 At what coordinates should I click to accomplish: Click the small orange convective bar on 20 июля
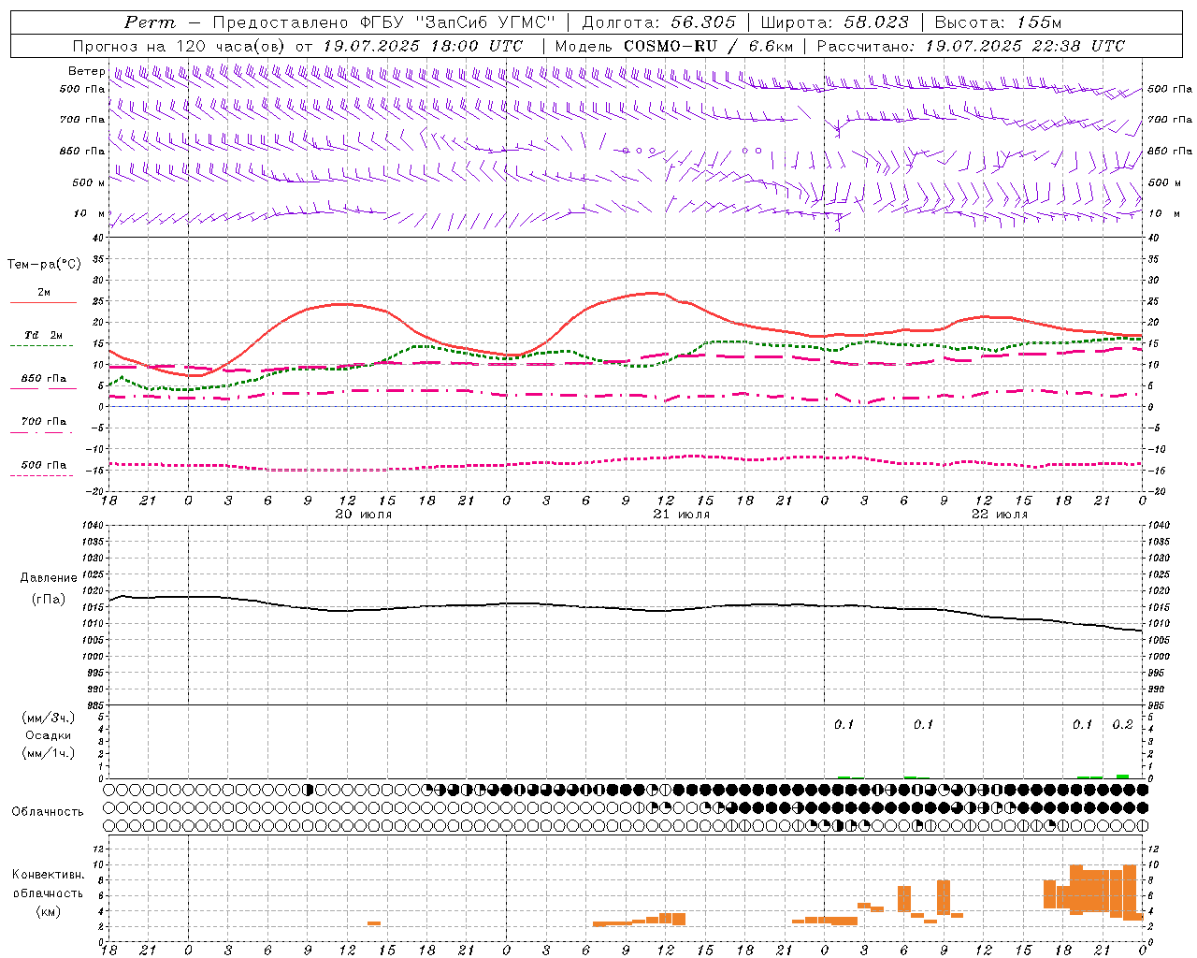[x=374, y=923]
